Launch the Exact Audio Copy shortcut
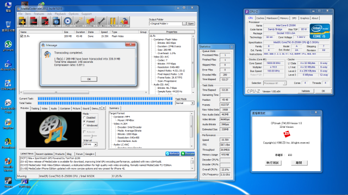 click(8, 106)
